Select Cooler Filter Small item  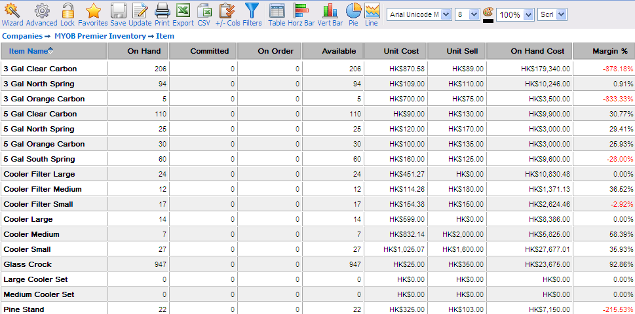tap(39, 204)
